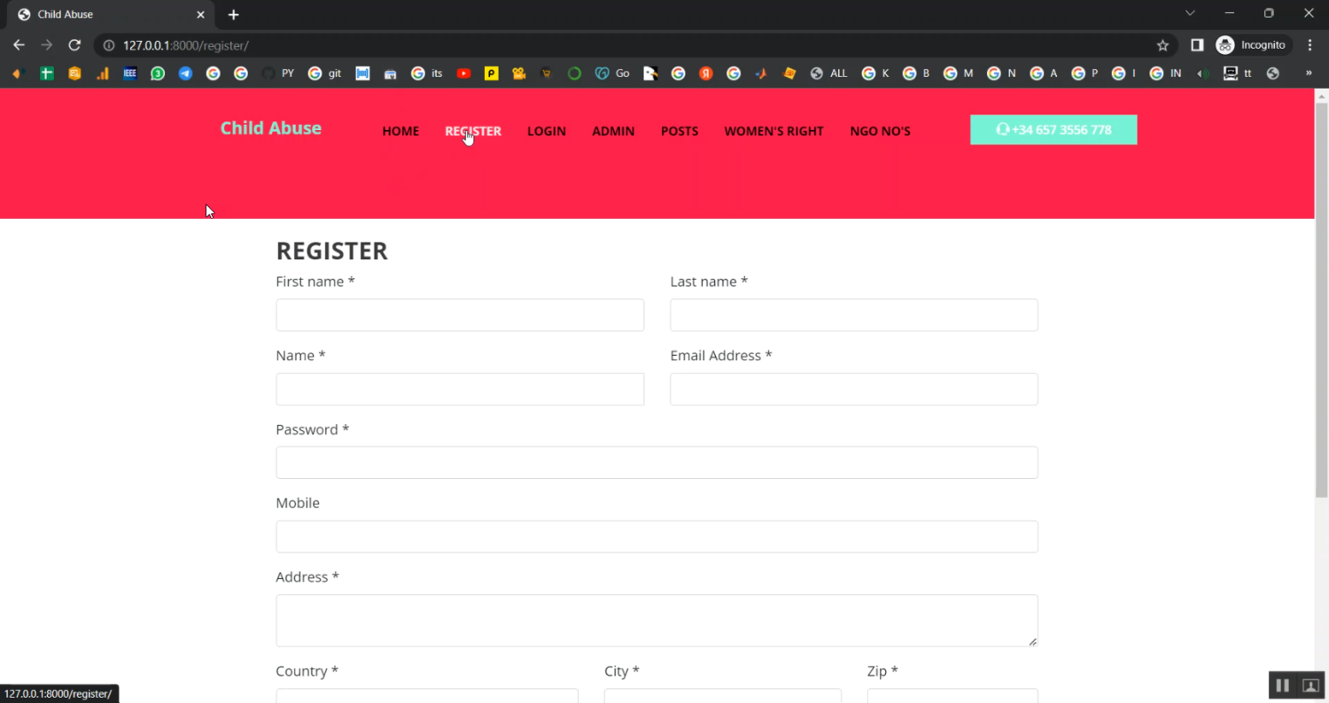Open the 'Go' bookmark
Viewport: 1329px width, 703px height.
coord(612,73)
